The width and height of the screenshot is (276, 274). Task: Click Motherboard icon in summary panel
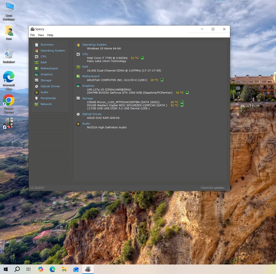coord(78,76)
